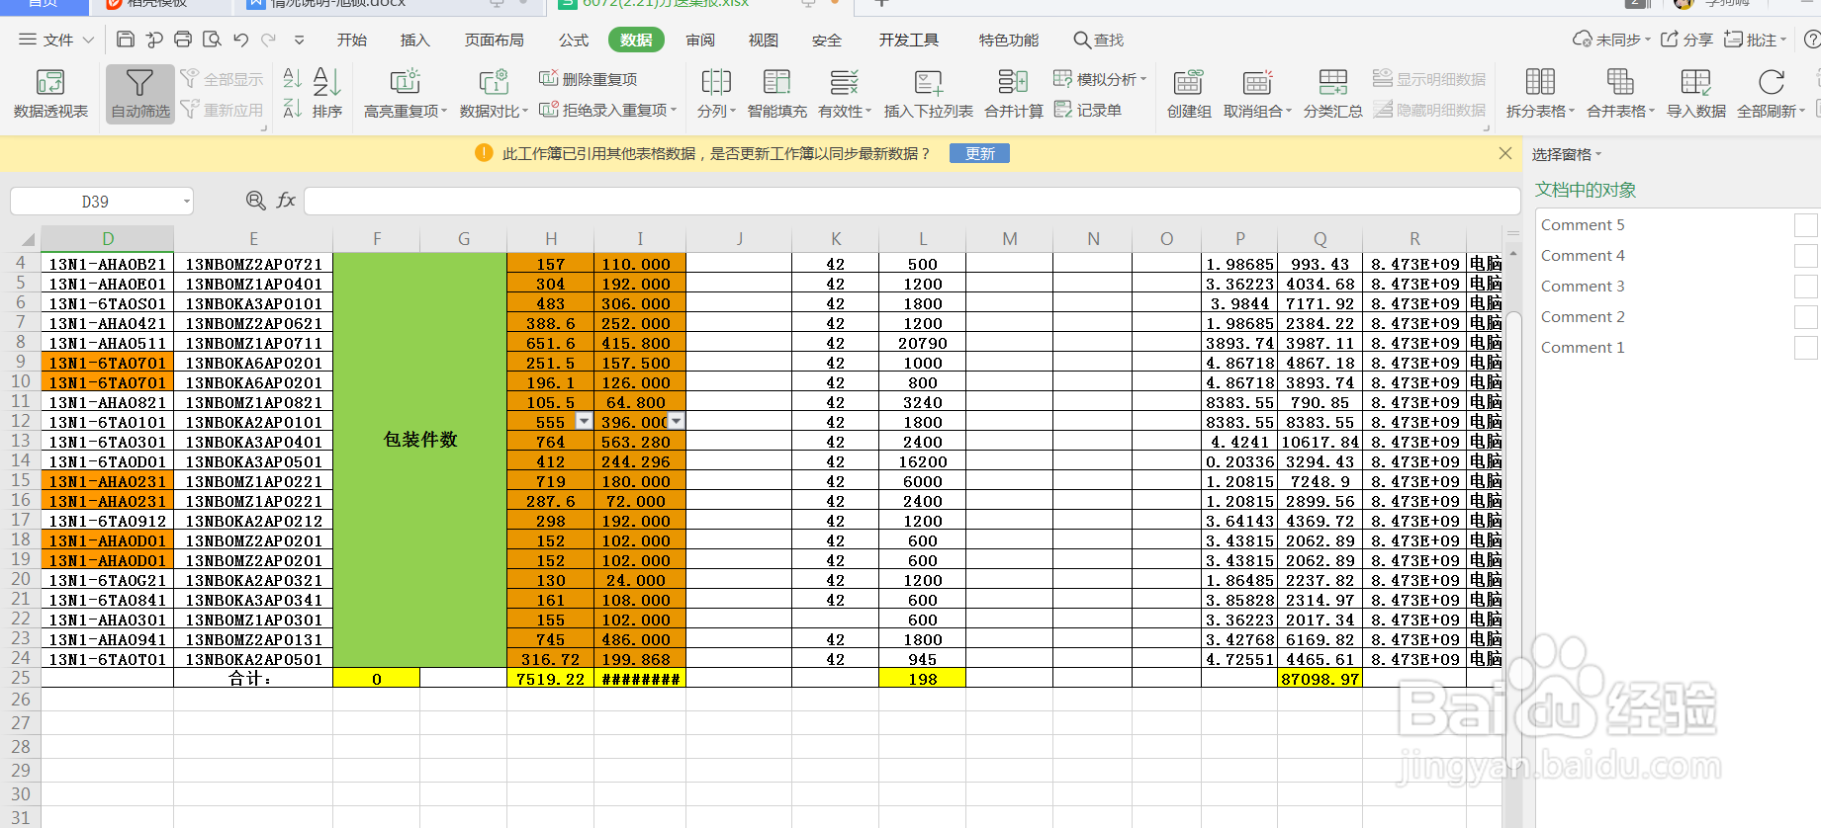Open the Subtotal (分类汇总) tool

click(x=1332, y=94)
